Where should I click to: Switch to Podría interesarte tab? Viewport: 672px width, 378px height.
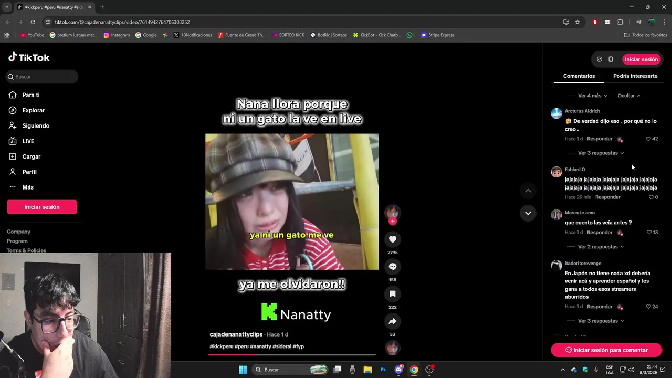pos(635,76)
